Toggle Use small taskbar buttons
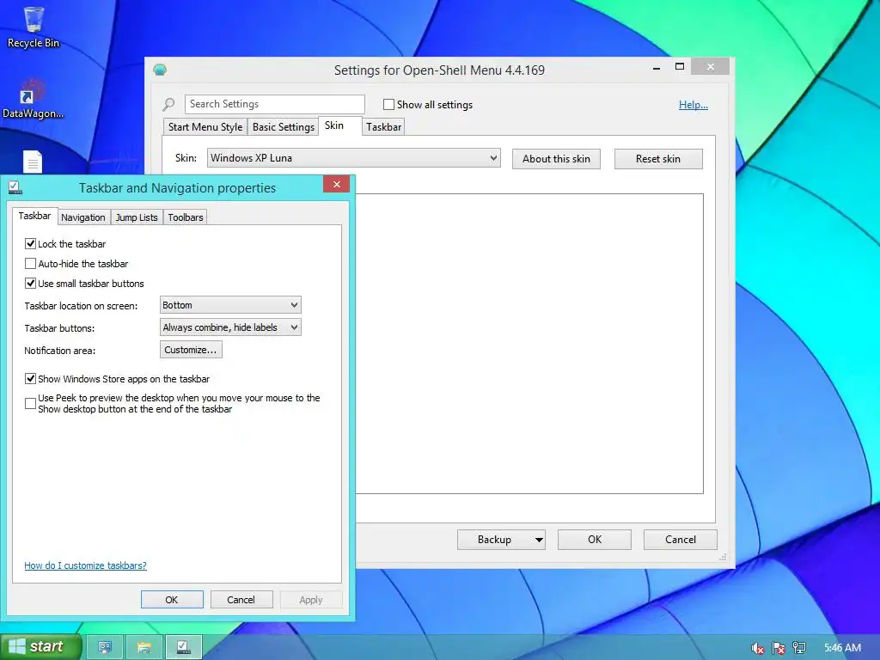This screenshot has width=880, height=660. 30,284
